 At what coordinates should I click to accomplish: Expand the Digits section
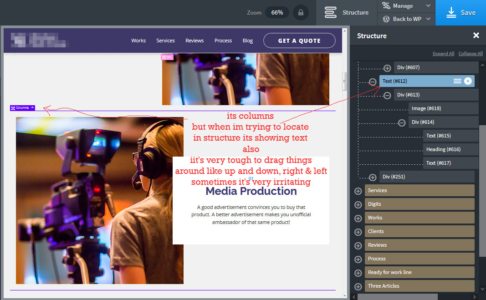click(358, 204)
